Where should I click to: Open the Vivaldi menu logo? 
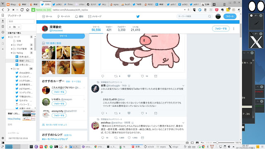point(3,3)
